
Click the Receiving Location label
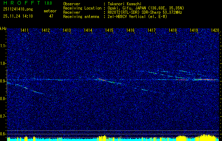(82, 8)
